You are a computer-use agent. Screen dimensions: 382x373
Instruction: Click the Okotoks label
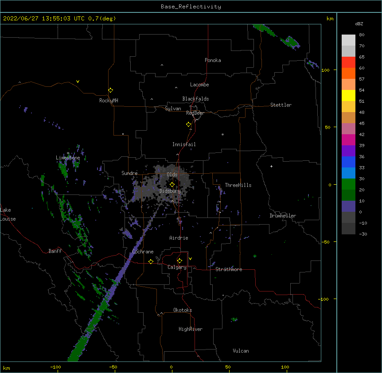(x=183, y=310)
